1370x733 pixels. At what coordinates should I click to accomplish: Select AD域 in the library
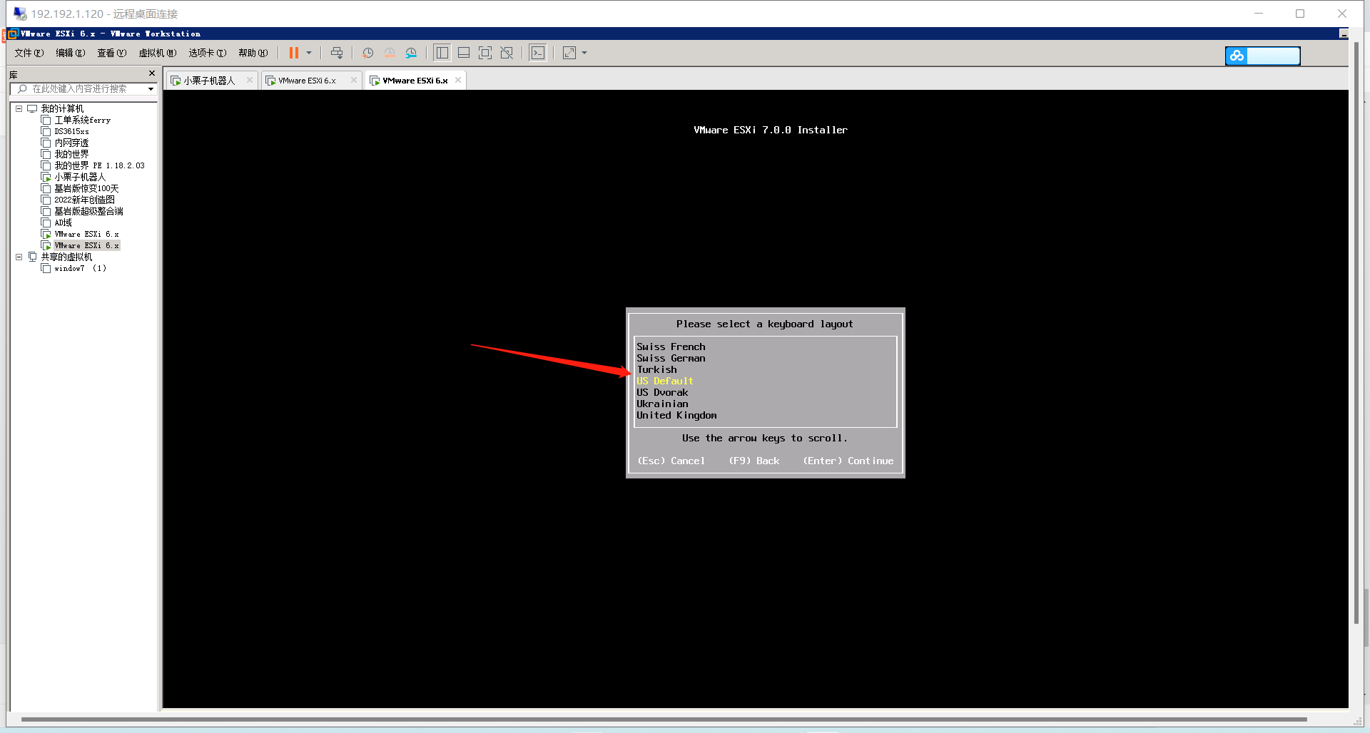63,223
